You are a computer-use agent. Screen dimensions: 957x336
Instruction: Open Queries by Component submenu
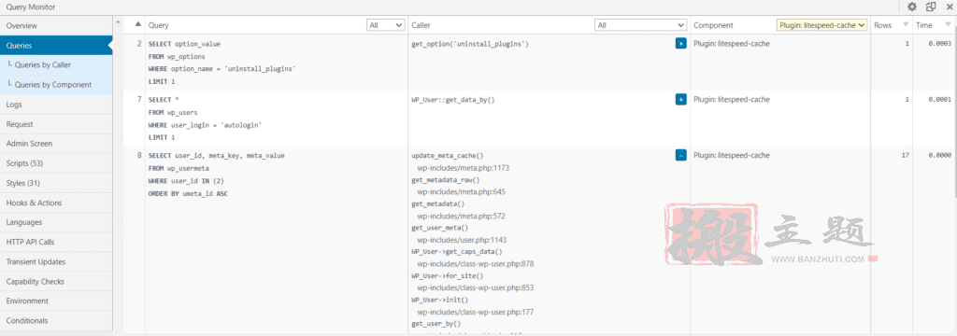pyautogui.click(x=56, y=85)
